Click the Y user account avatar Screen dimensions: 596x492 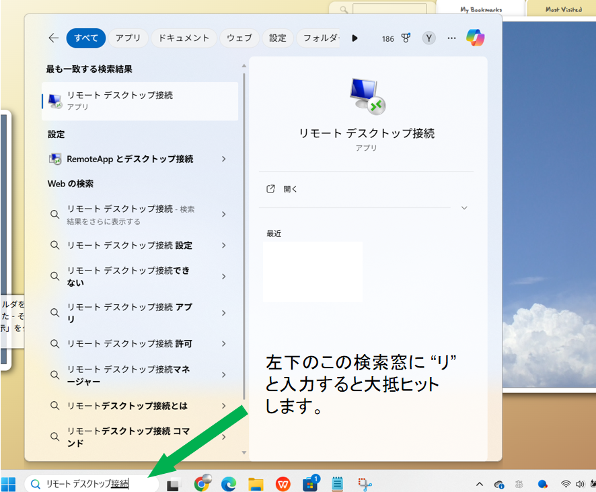click(x=429, y=38)
